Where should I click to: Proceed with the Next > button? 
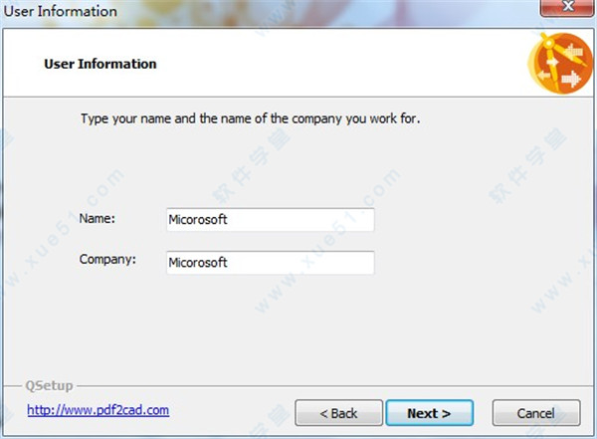(430, 413)
